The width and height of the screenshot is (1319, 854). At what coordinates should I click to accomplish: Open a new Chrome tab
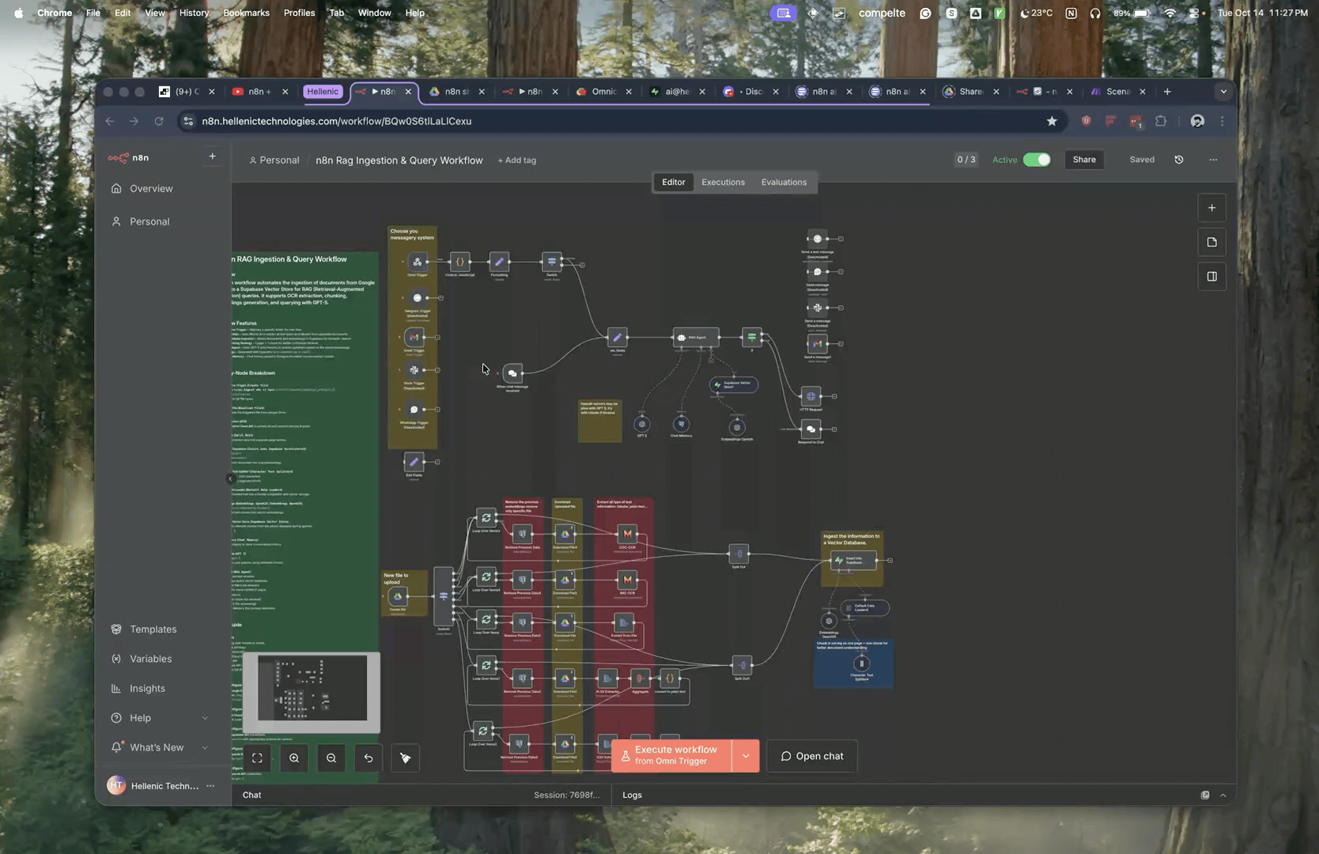click(x=1167, y=92)
